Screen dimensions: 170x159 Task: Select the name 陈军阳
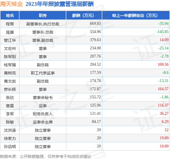click(x=10, y=56)
